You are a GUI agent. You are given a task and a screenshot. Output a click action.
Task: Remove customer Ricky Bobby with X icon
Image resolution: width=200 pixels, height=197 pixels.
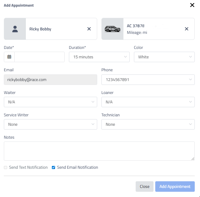tap(89, 29)
